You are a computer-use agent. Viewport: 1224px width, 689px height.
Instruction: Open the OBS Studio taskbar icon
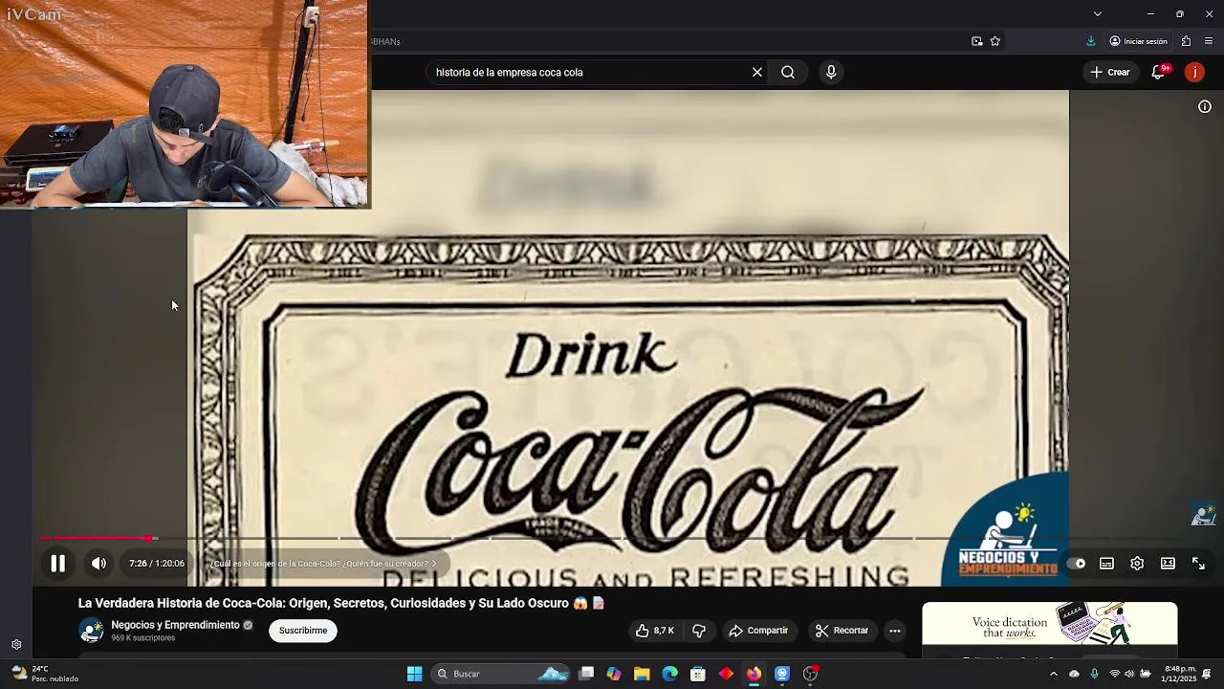click(x=810, y=674)
